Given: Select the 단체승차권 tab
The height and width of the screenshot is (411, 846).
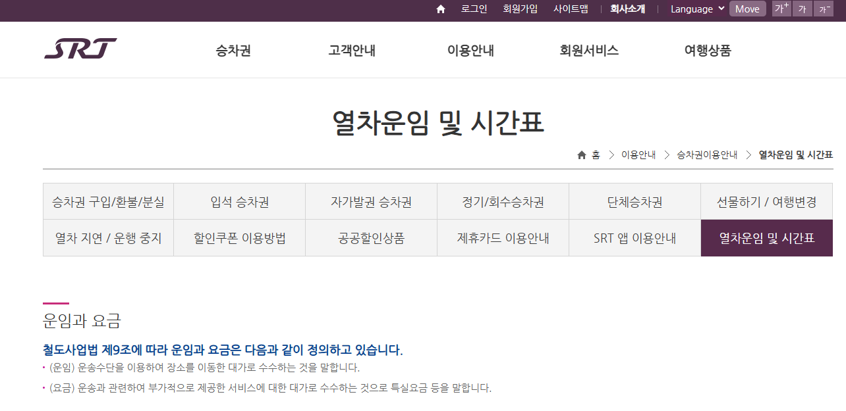Looking at the screenshot, I should pyautogui.click(x=634, y=201).
